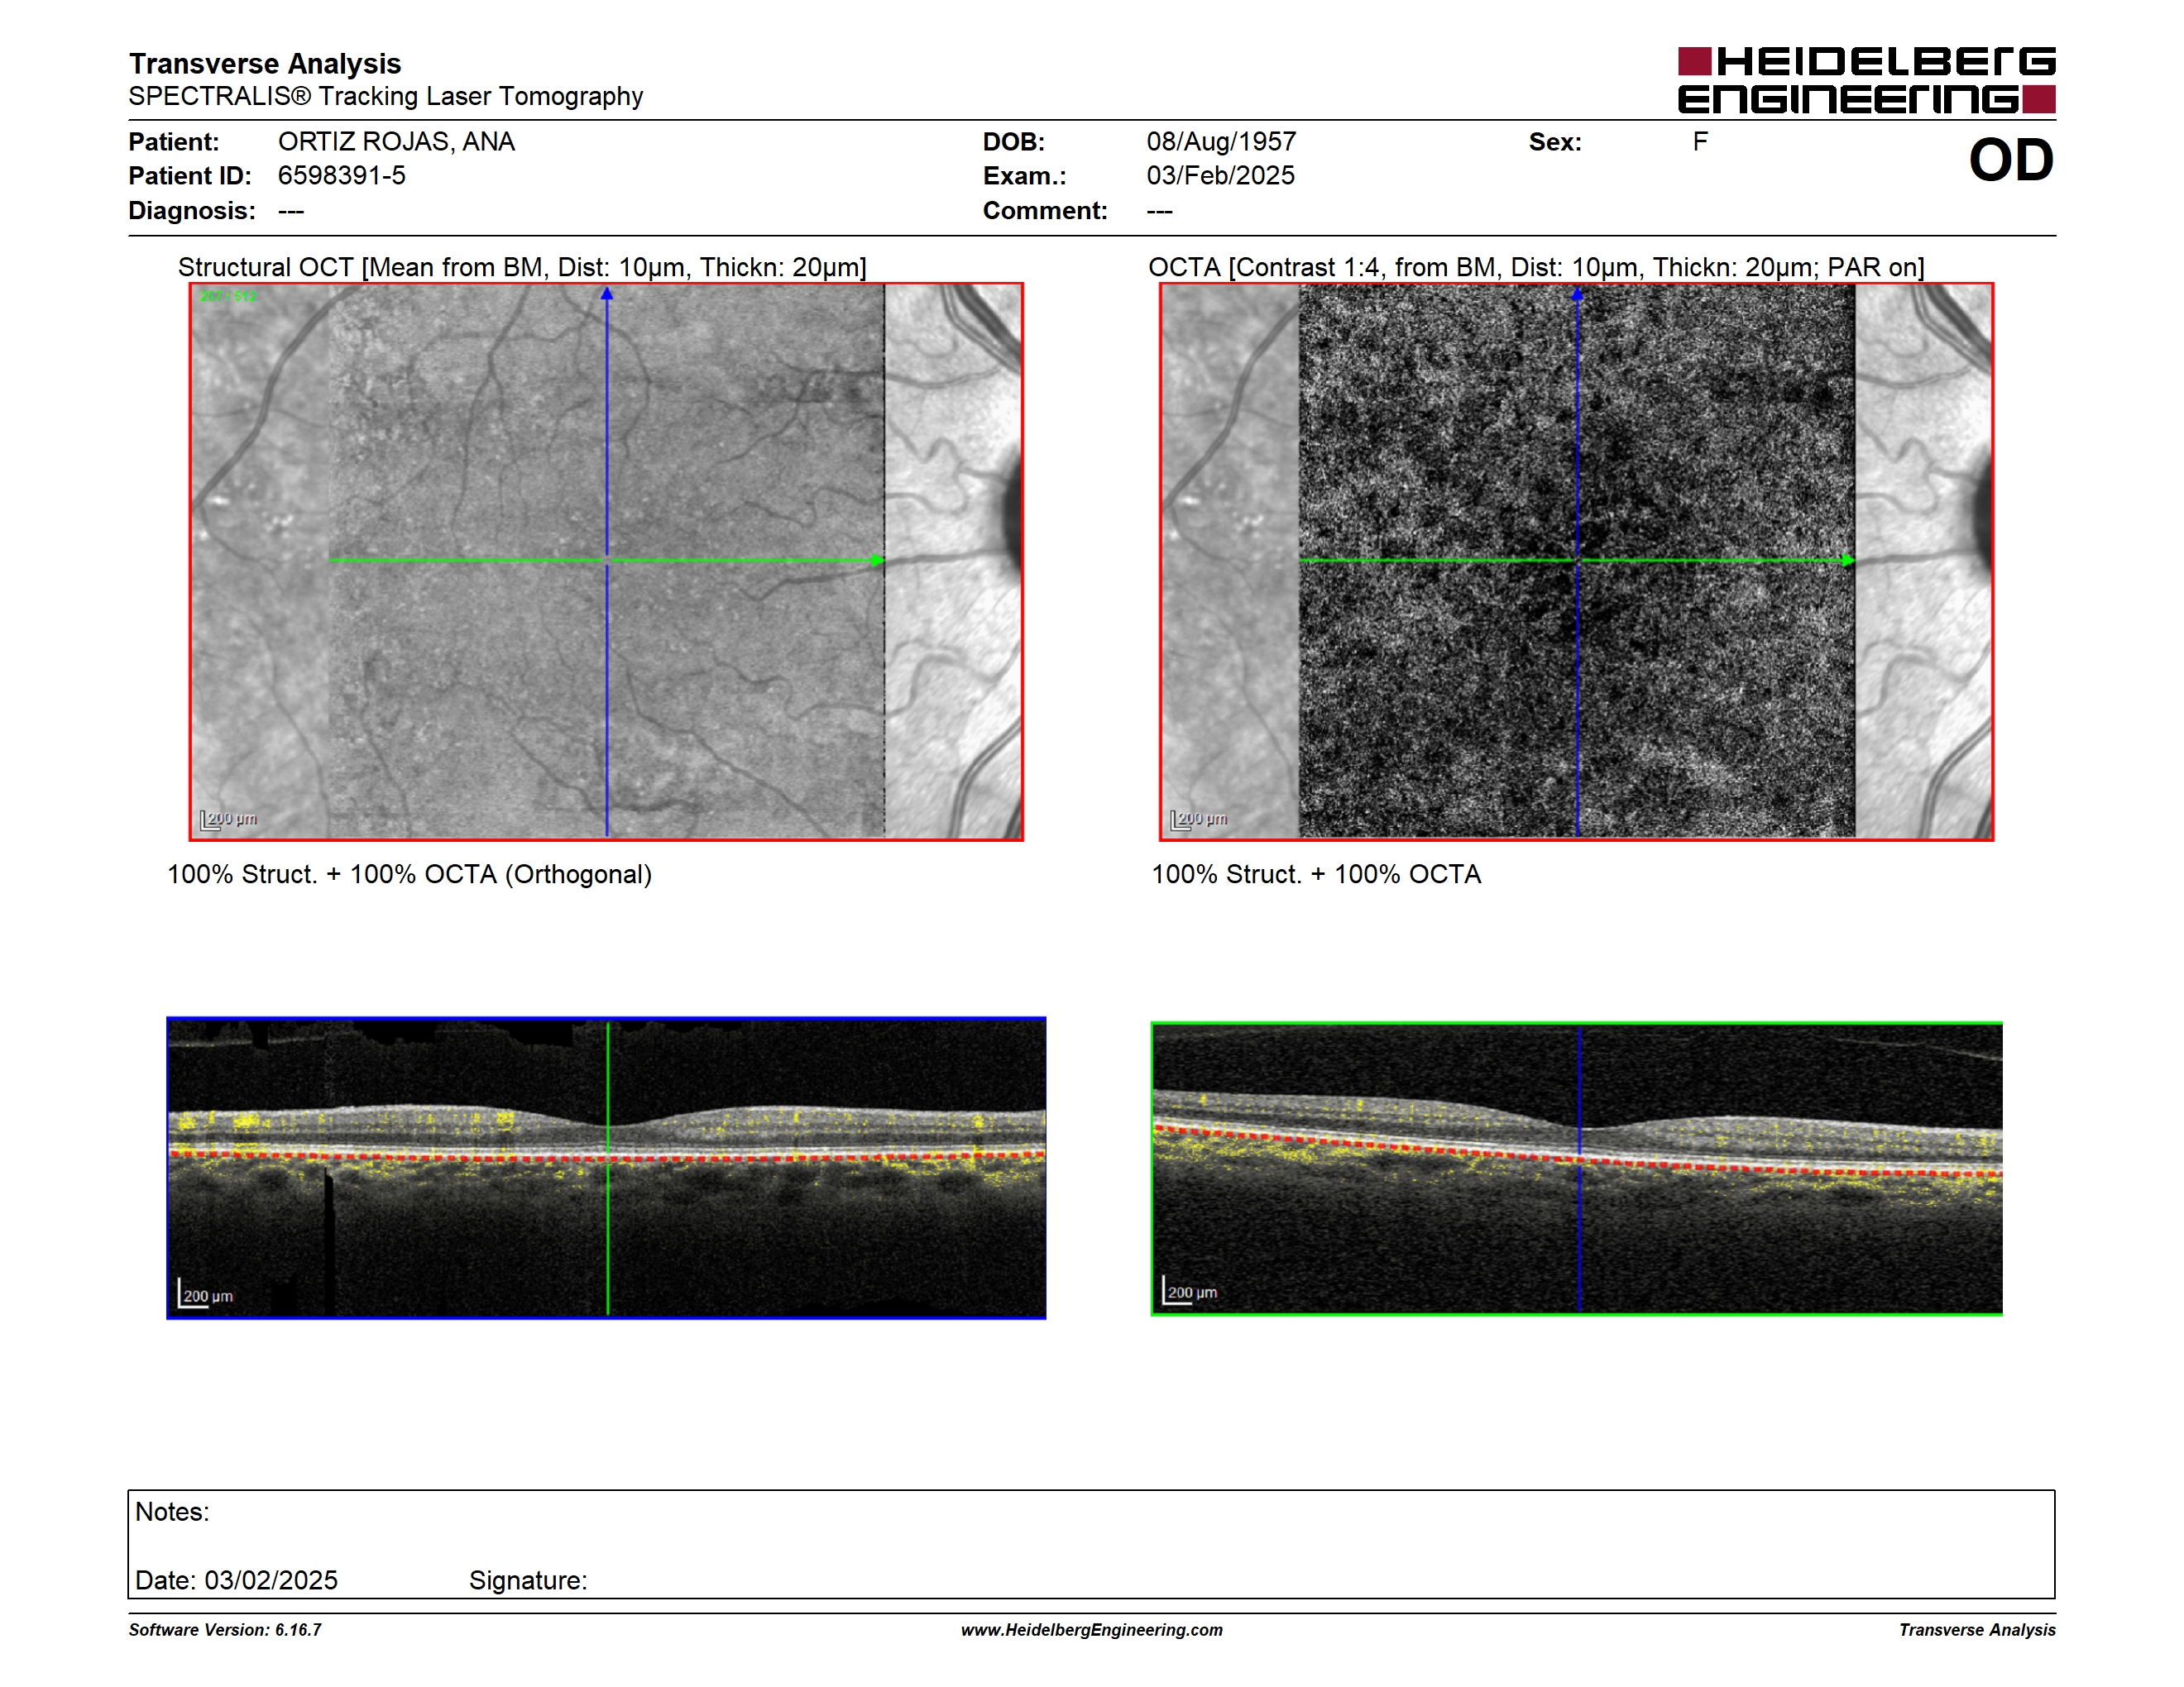Click the exam date 03/Feb/2025

(x=1220, y=176)
